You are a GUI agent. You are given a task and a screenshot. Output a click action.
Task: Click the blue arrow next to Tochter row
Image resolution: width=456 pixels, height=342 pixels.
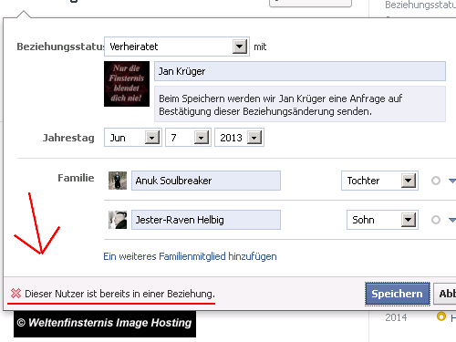point(452,181)
